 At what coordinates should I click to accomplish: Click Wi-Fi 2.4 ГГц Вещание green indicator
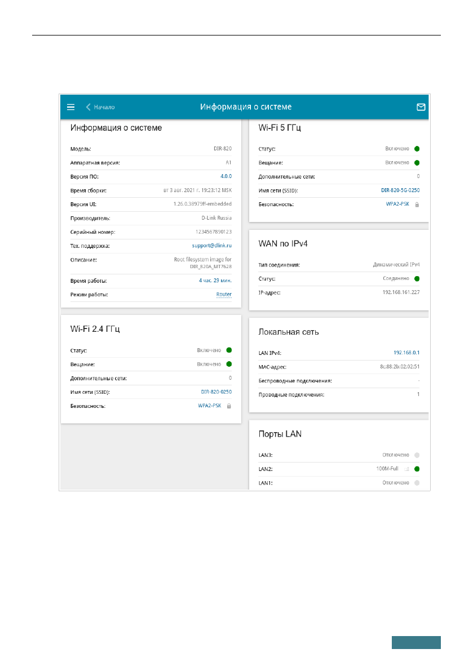point(229,364)
